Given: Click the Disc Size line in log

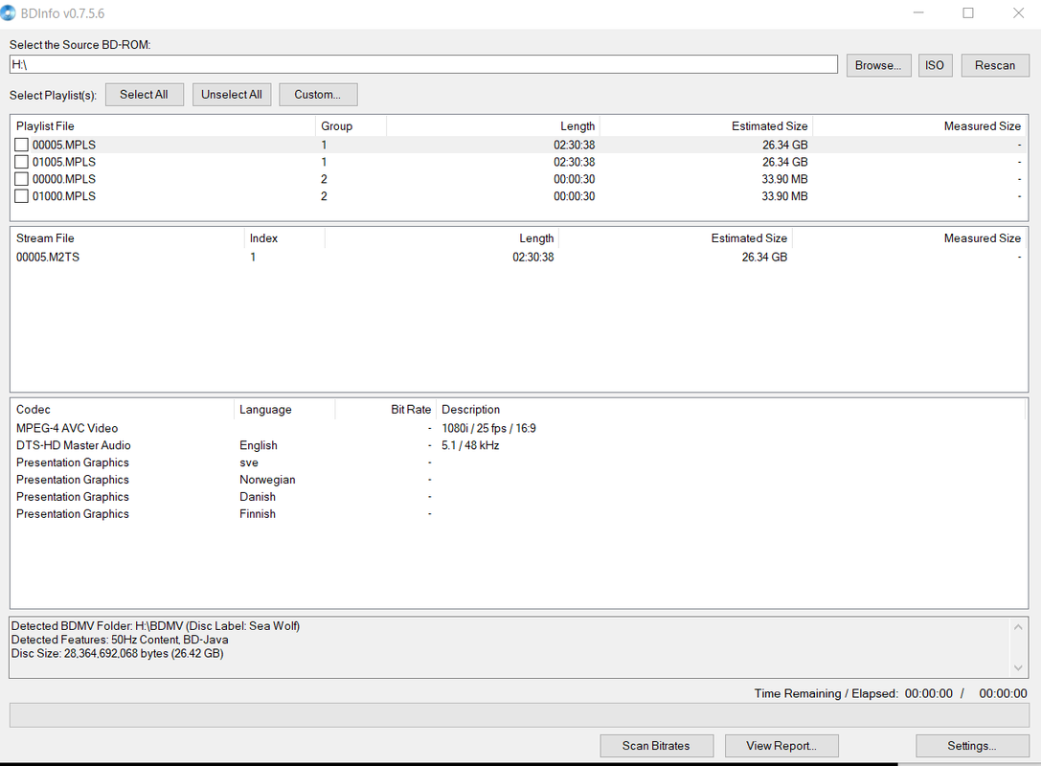Looking at the screenshot, I should pos(118,654).
